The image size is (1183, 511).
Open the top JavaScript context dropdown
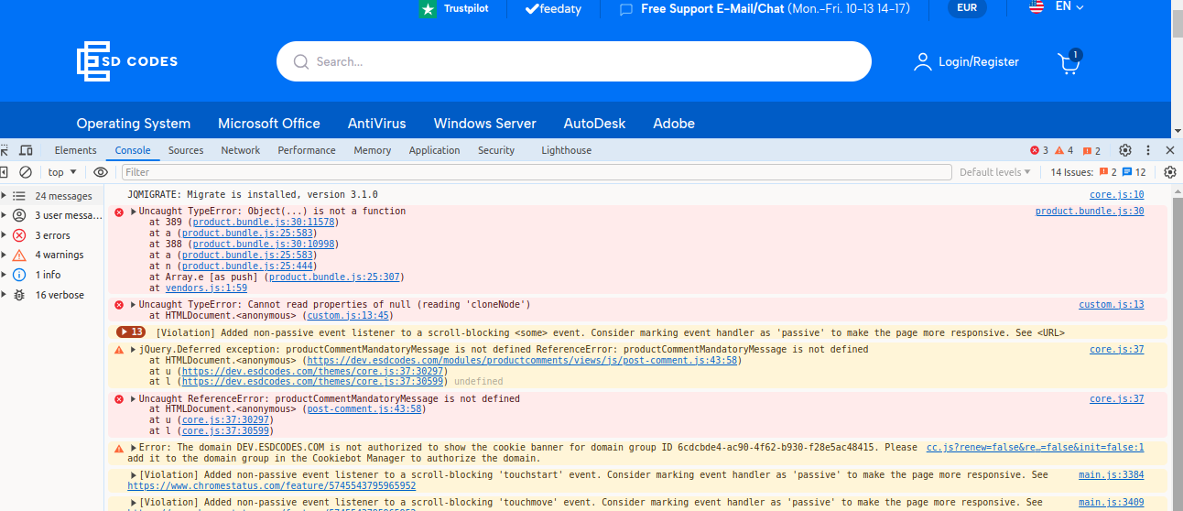tap(62, 172)
